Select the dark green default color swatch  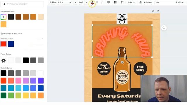(x=4, y=95)
